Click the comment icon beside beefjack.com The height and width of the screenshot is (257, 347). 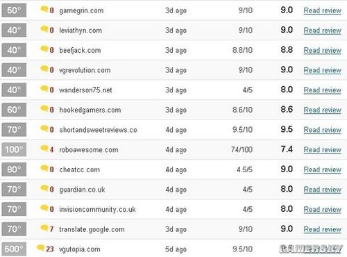coord(44,49)
